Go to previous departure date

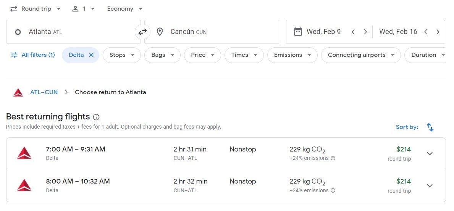pyautogui.click(x=353, y=32)
